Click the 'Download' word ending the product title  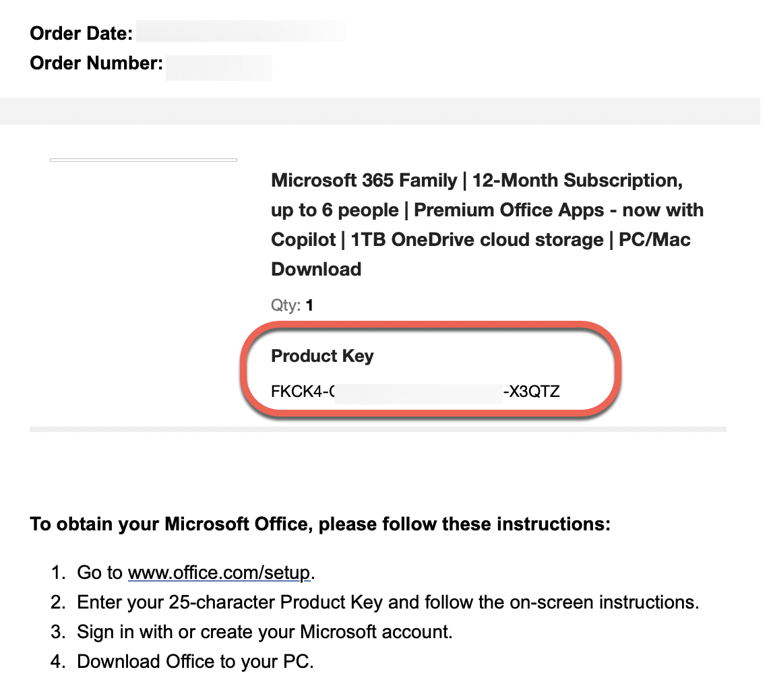click(x=316, y=270)
